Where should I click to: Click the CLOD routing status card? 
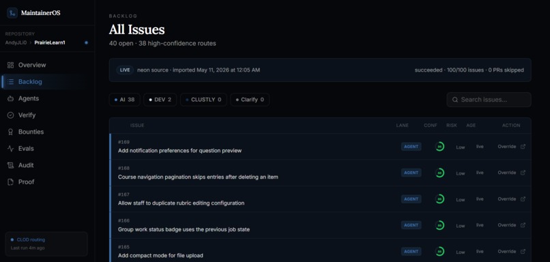[46, 244]
